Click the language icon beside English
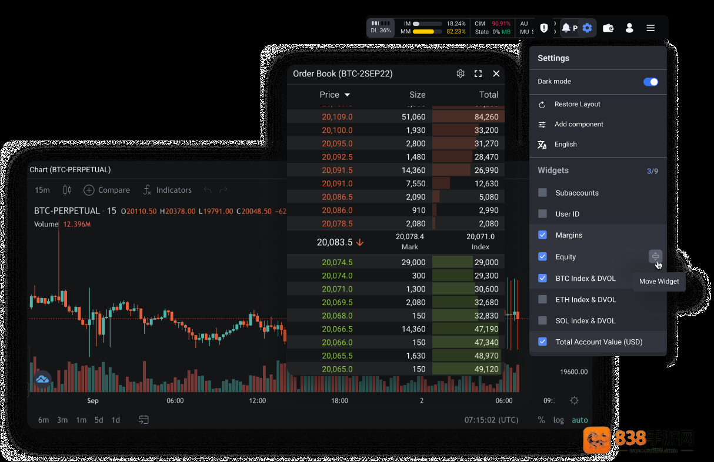Screen dimensions: 714x462 [542, 145]
